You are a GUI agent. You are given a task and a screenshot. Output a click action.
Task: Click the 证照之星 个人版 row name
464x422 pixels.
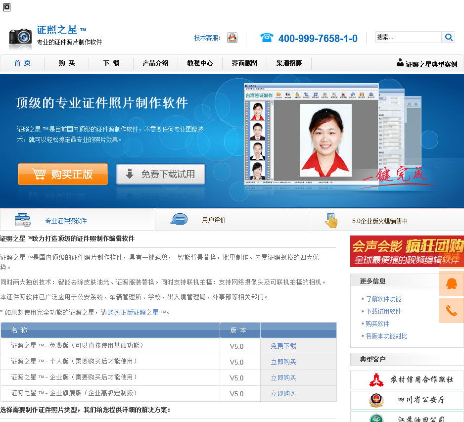click(74, 361)
